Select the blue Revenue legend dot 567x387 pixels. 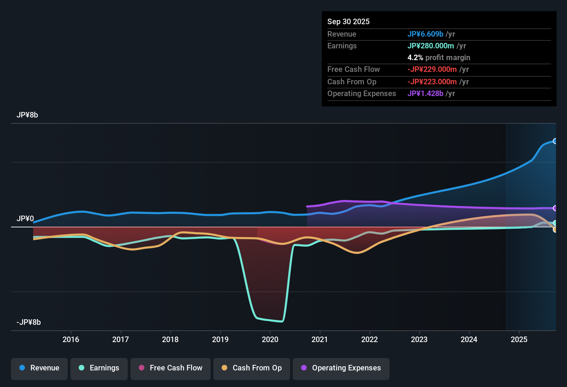click(22, 368)
